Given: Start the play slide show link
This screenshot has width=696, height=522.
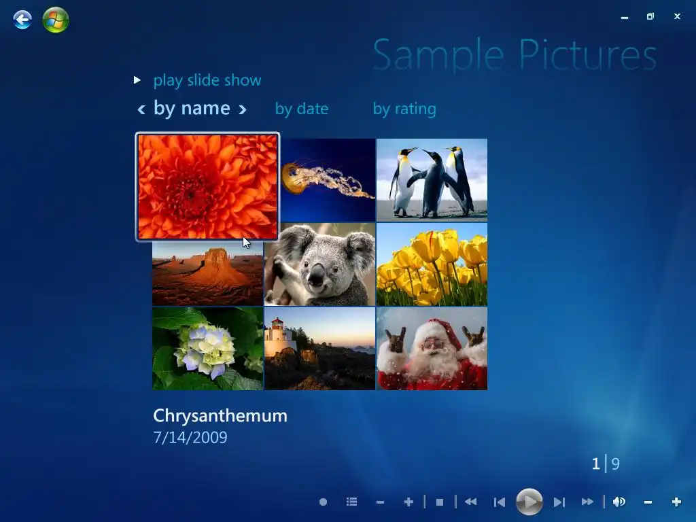Looking at the screenshot, I should tap(207, 80).
